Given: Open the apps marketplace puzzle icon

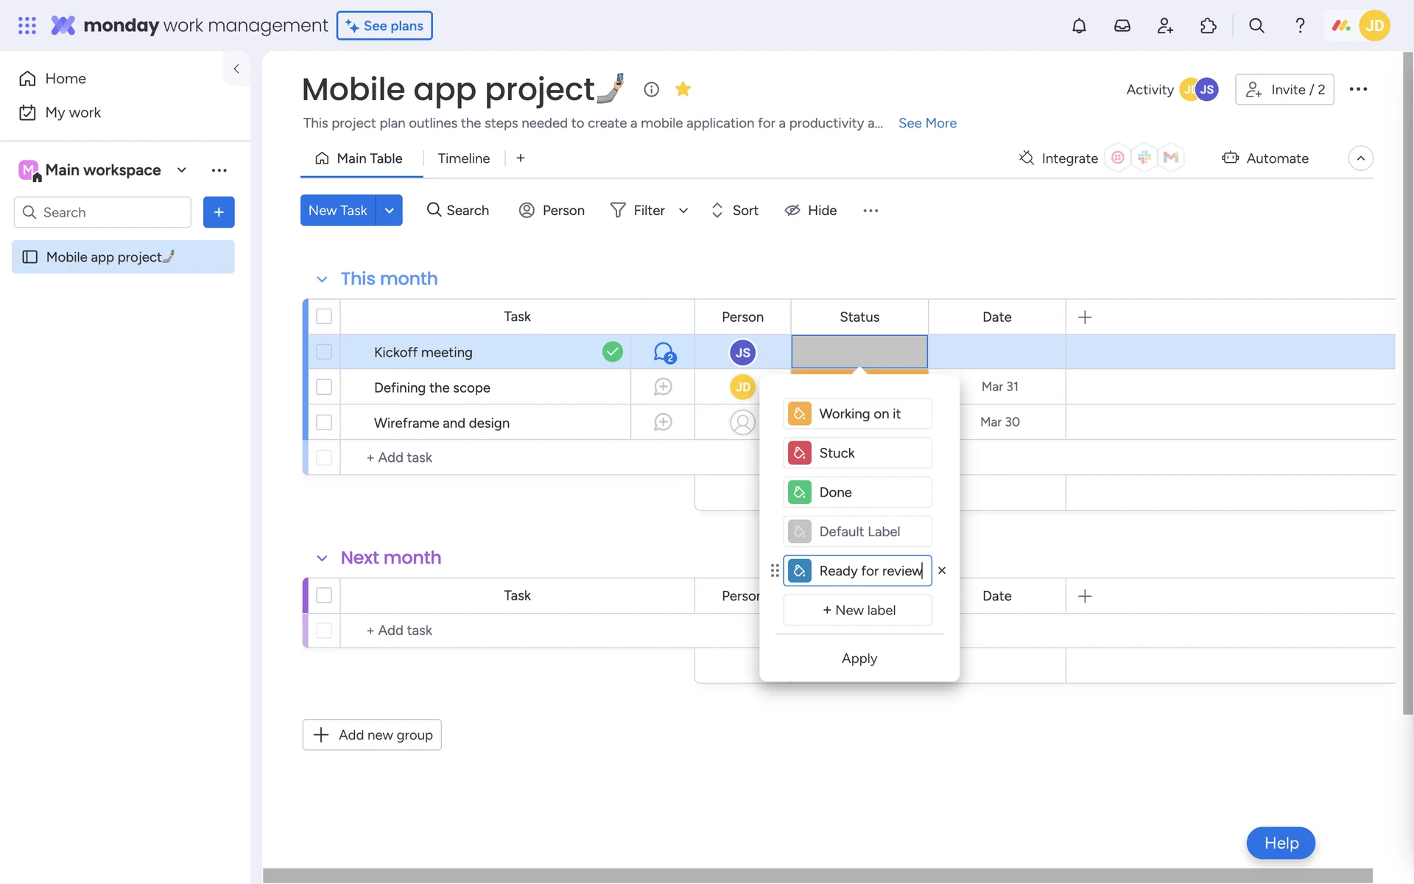Looking at the screenshot, I should 1208,26.
